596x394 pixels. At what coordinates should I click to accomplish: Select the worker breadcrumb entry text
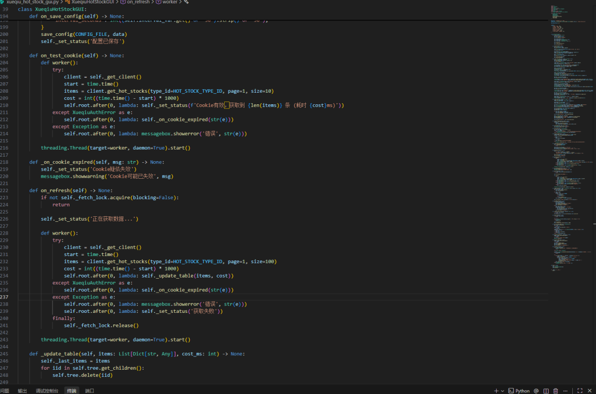[x=171, y=2]
